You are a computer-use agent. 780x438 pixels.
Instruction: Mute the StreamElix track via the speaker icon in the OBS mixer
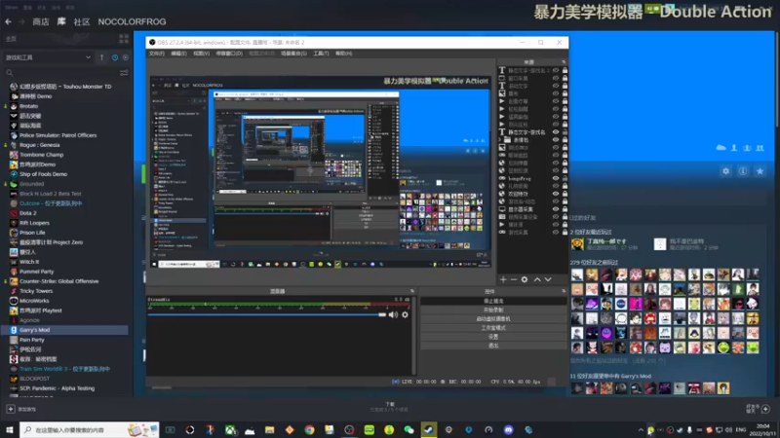393,314
